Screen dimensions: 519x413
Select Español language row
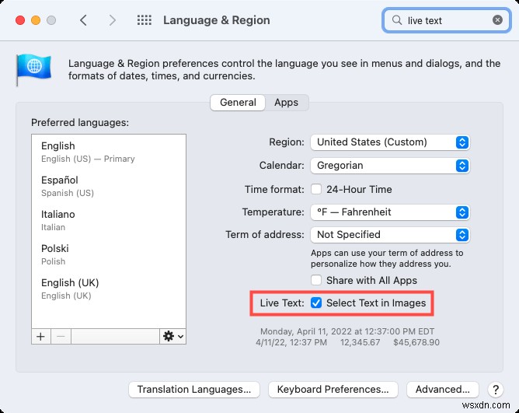[109, 186]
